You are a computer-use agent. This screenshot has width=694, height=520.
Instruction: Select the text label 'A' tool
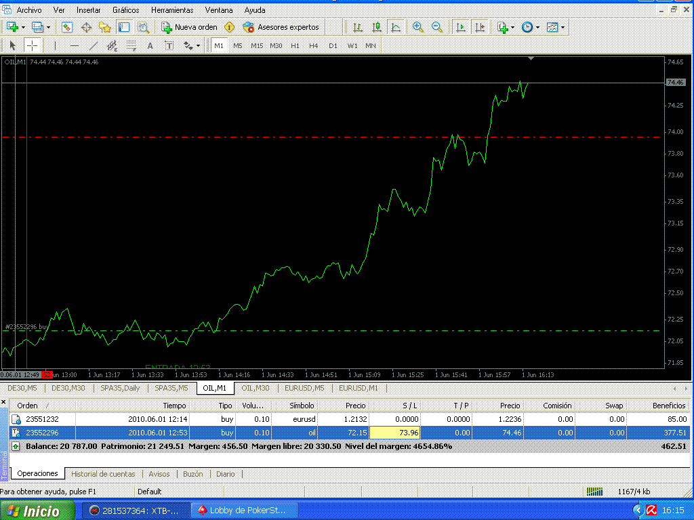coord(150,45)
